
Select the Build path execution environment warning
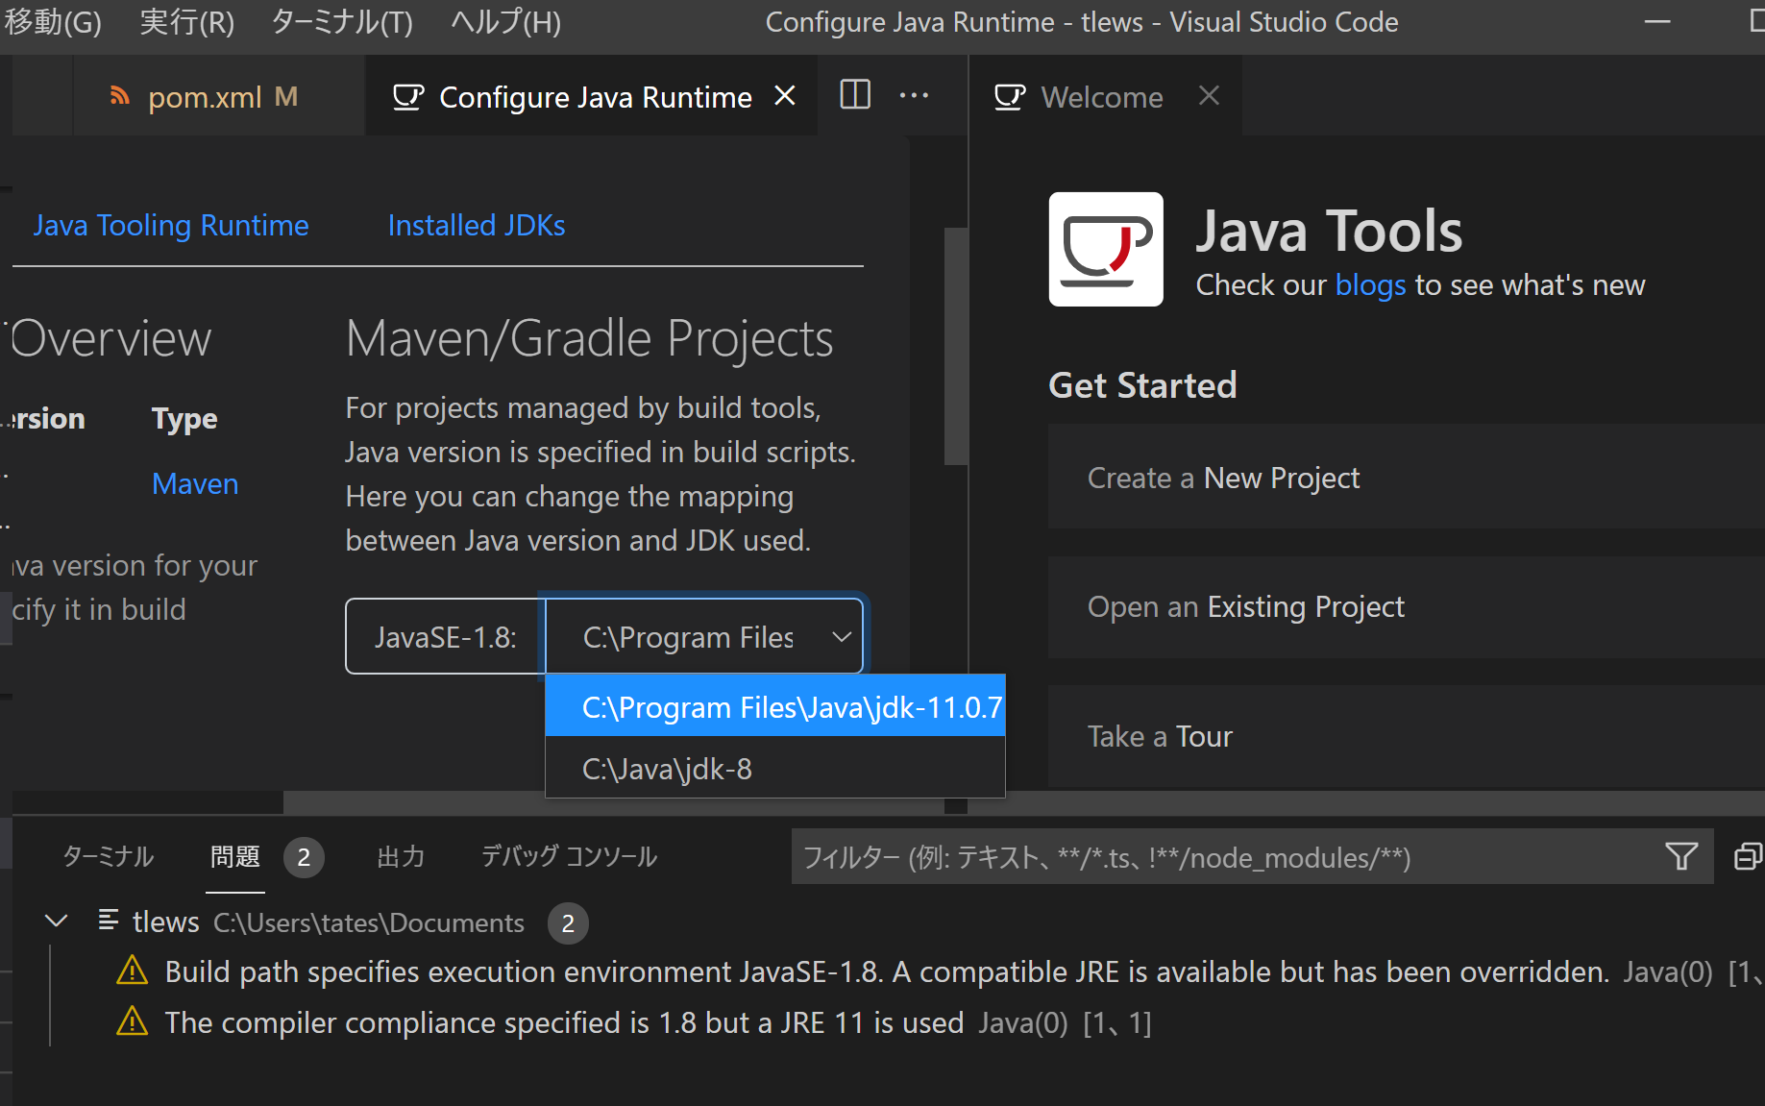click(x=887, y=971)
